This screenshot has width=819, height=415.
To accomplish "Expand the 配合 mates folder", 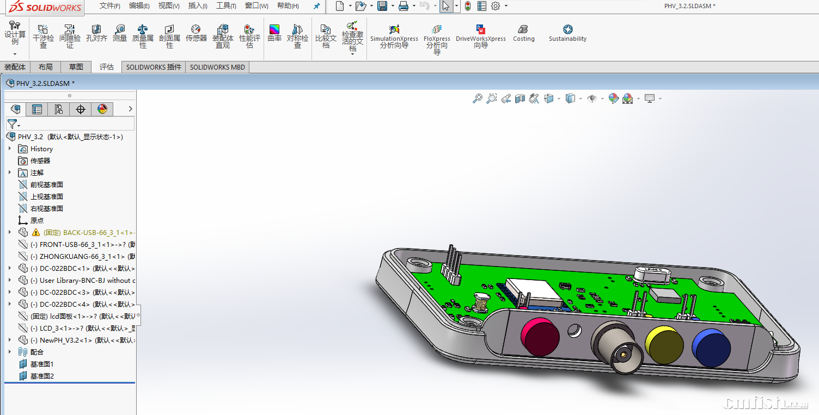I will [x=10, y=352].
